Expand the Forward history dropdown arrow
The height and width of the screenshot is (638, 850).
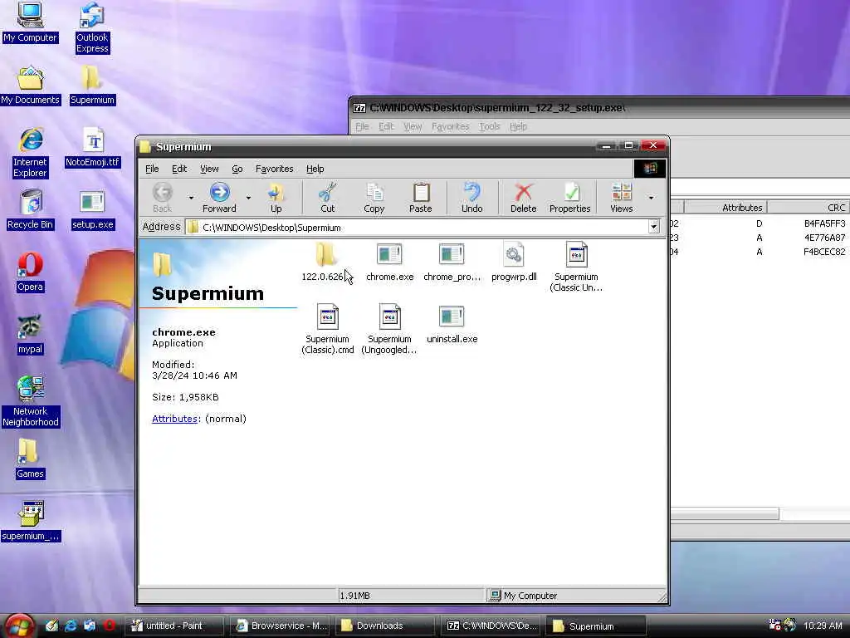[x=248, y=198]
